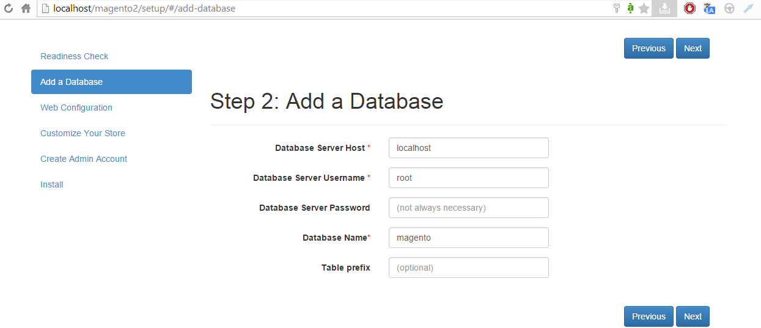This screenshot has height=328, width=761.
Task: Click the gray steering wheel extension icon
Action: [729, 9]
